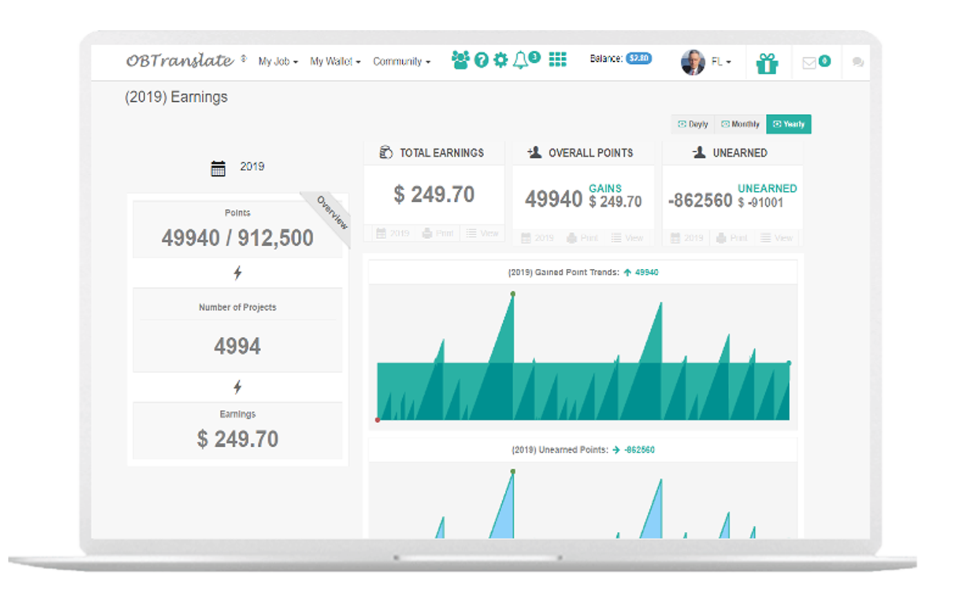The height and width of the screenshot is (604, 967).
Task: Click the calendar icon beside 2019
Action: coord(219,168)
